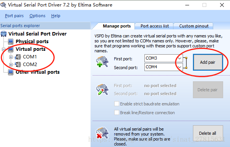
Task: Select COM1 in the ports tree
Action: [30, 57]
